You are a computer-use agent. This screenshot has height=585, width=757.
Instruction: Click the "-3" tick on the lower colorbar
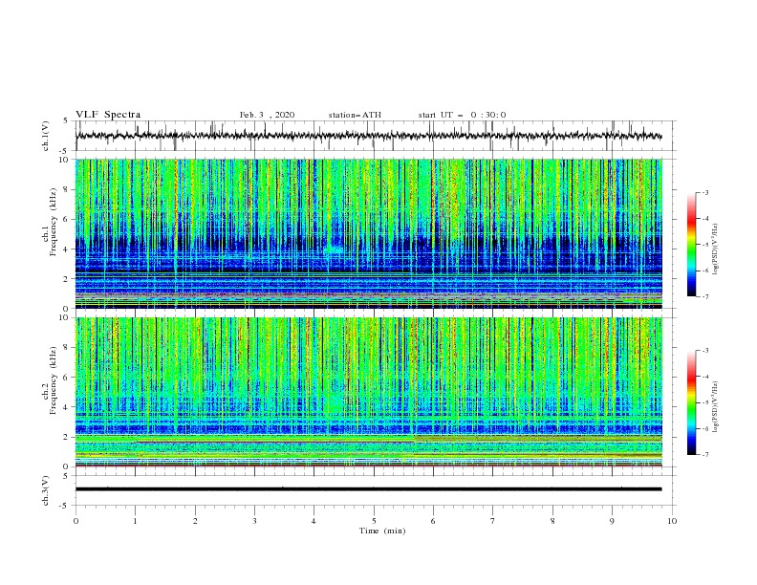pos(705,351)
